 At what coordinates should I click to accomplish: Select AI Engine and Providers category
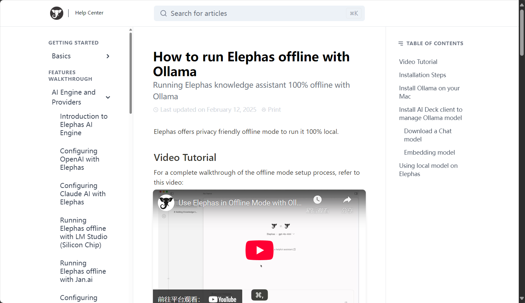point(74,97)
